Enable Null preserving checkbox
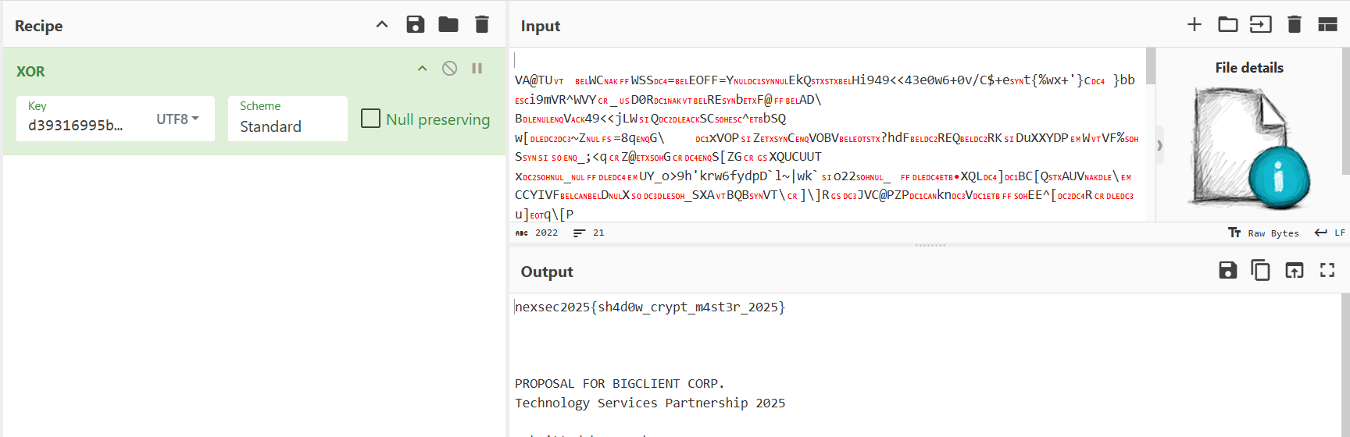The image size is (1350, 437). point(371,119)
